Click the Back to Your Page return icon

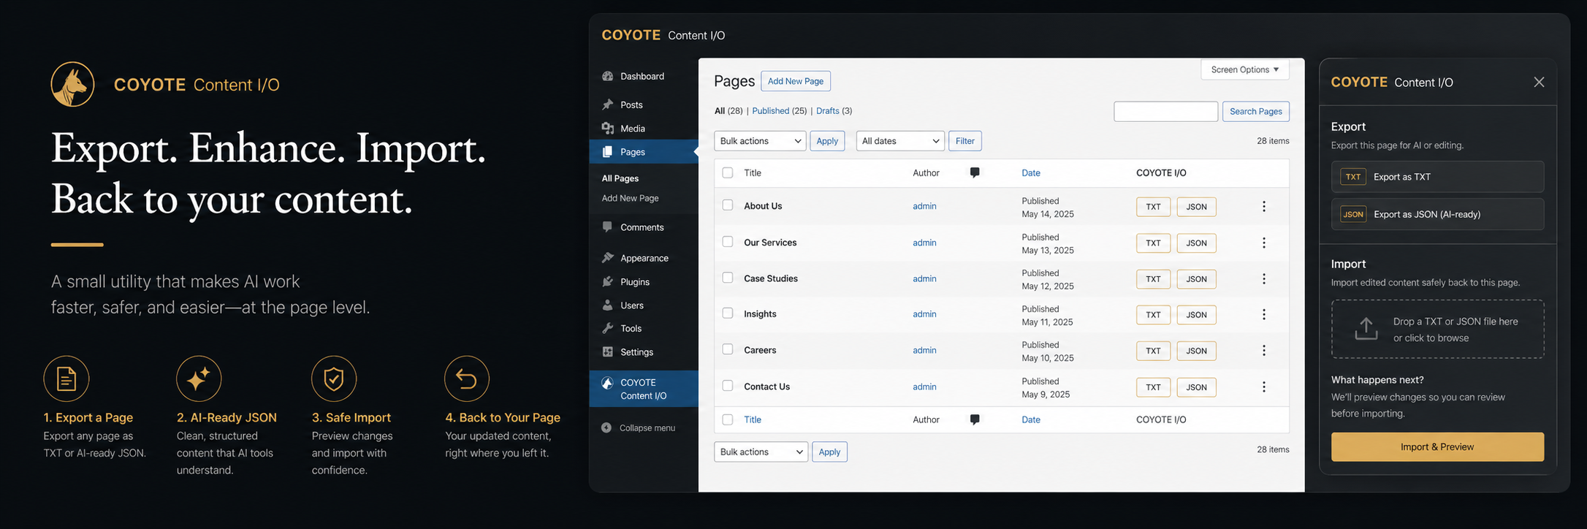467,378
